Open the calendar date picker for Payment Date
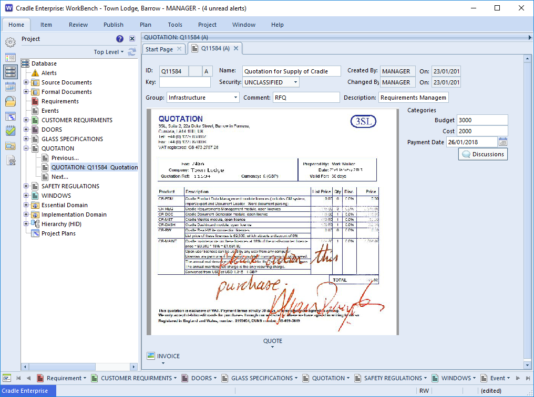This screenshot has height=397, width=534. click(502, 142)
